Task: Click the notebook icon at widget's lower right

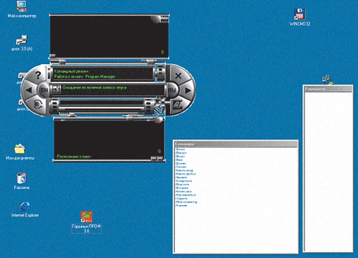Action: 178,104
